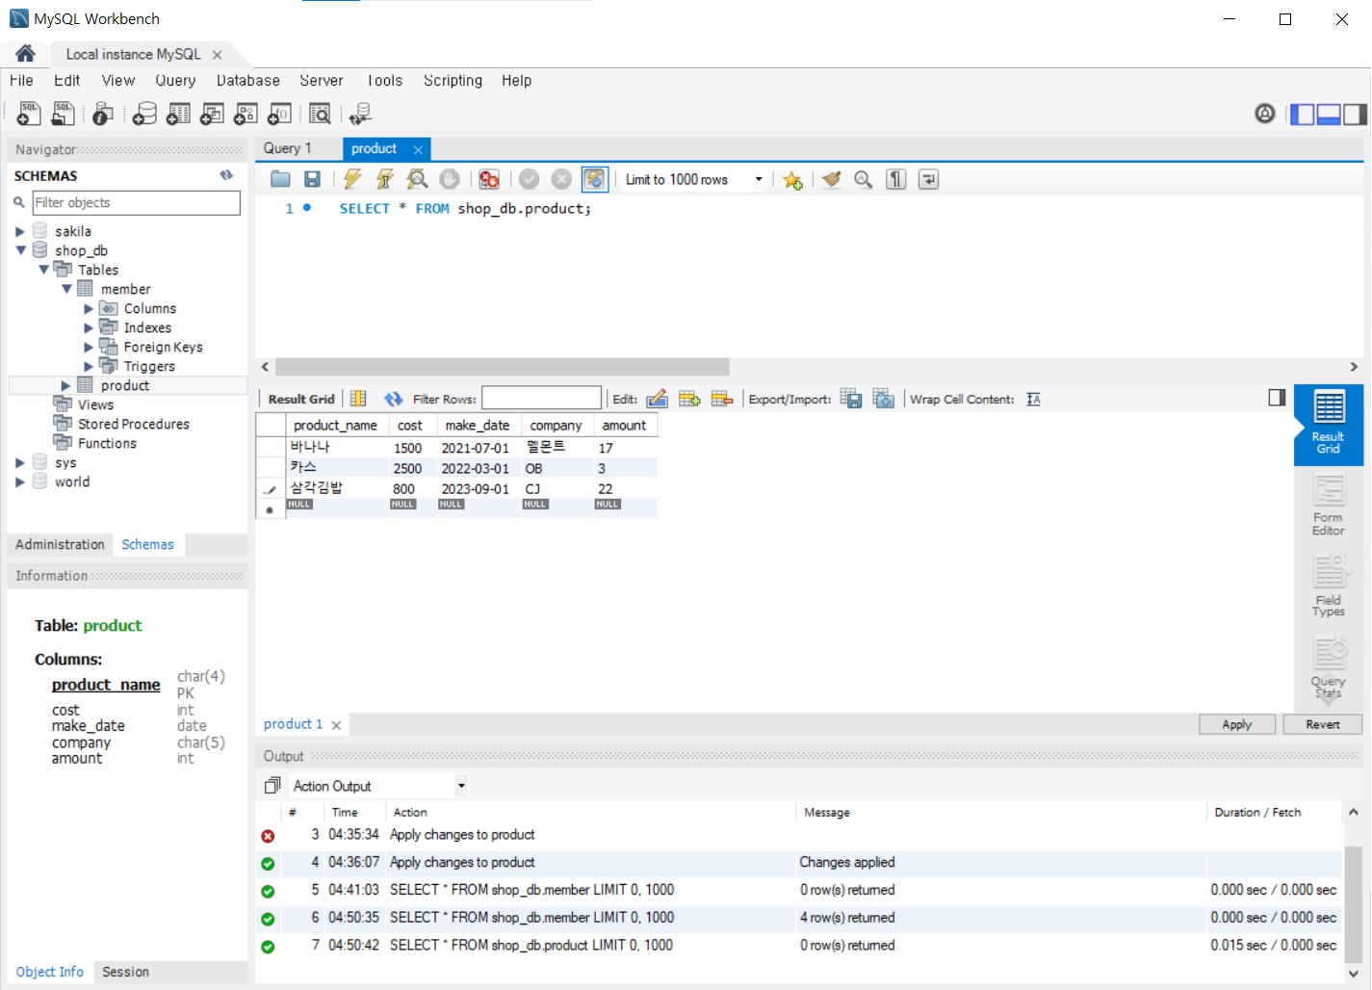Refresh result grid data icon
Screen dimensions: 1372x990
[x=393, y=399]
